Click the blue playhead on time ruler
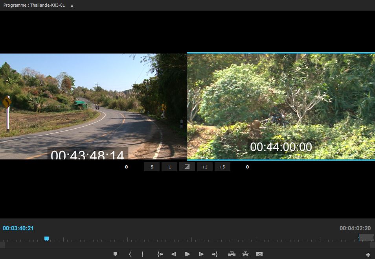This screenshot has height=259, width=375. click(47, 239)
